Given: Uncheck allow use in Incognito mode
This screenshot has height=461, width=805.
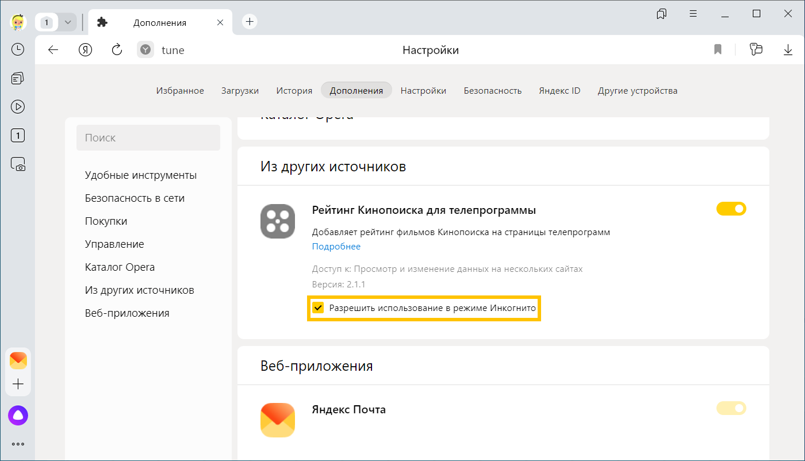Looking at the screenshot, I should click(x=318, y=308).
